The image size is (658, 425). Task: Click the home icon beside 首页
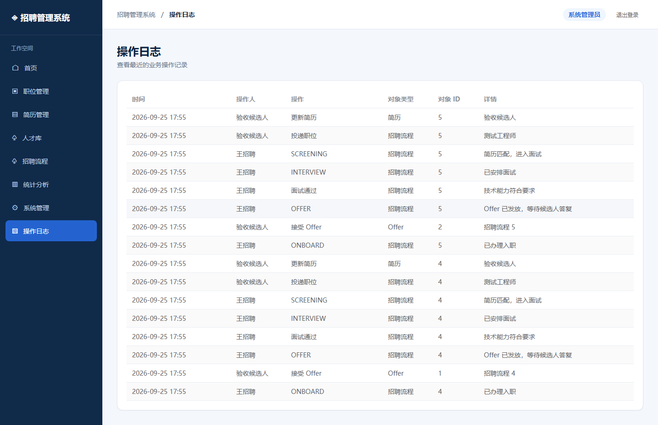point(15,68)
